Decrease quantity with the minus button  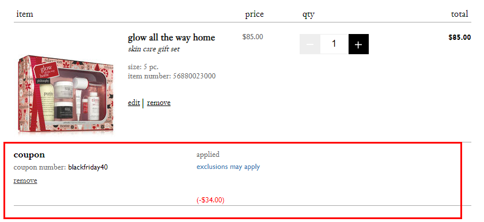[x=310, y=44]
